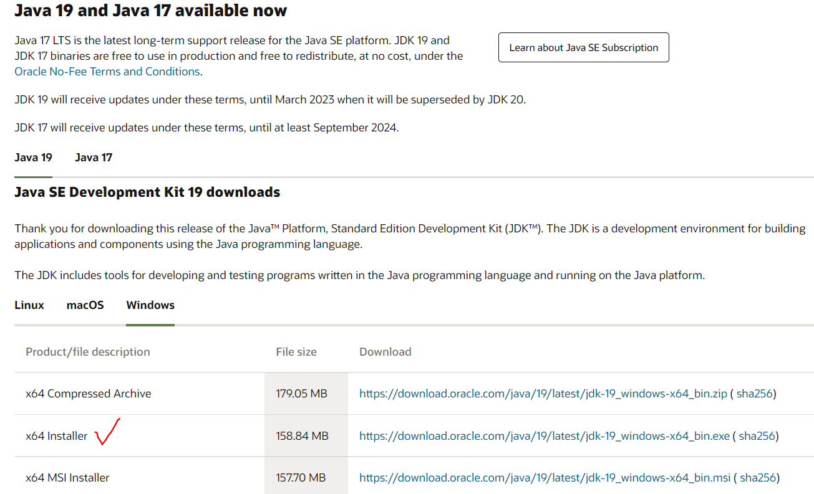Click the Java SE Development Kit 19 downloads heading
Image resolution: width=814 pixels, height=494 pixels.
(x=147, y=192)
